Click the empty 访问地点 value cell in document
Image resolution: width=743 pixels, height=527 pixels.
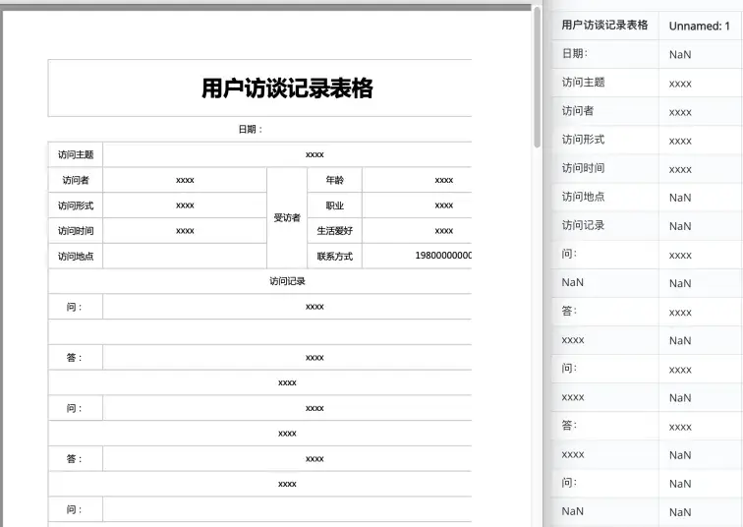pos(185,257)
